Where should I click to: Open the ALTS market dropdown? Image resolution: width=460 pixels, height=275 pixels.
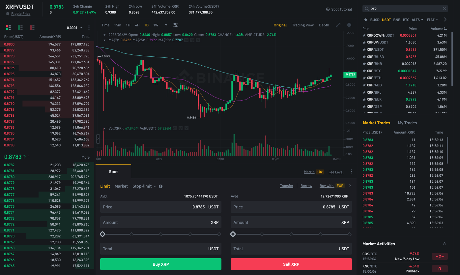417,20
